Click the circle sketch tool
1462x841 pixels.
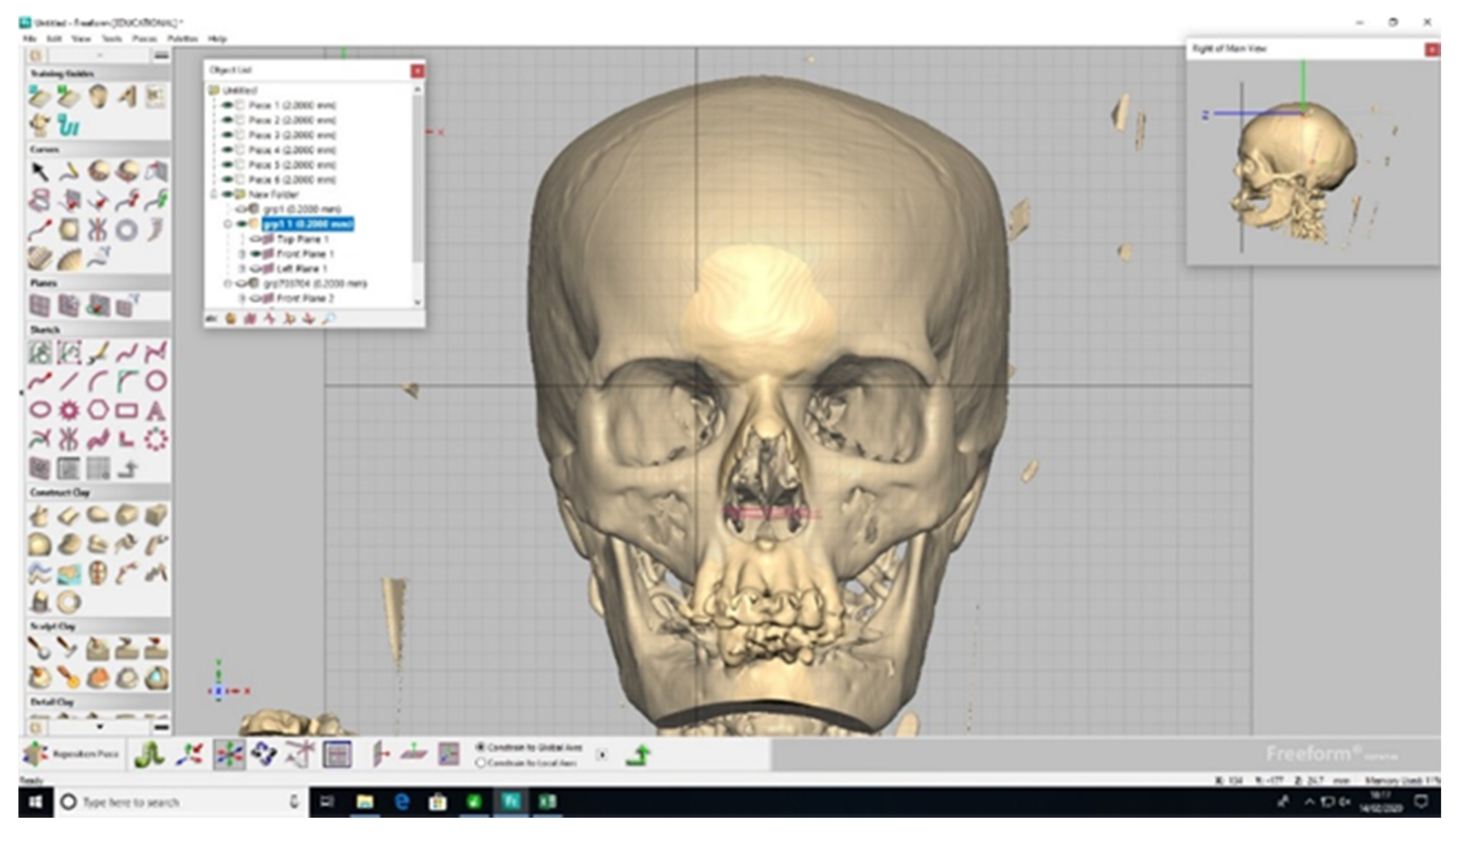point(155,381)
